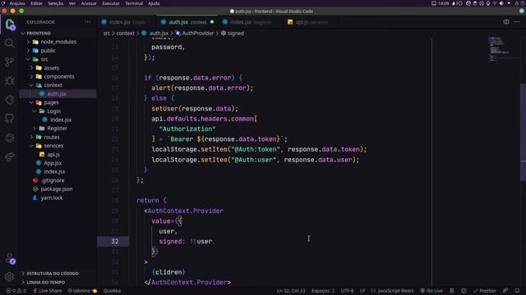526x295 pixels.
Task: Open Explorer panel more actions ellipsis
Action: coord(88,22)
